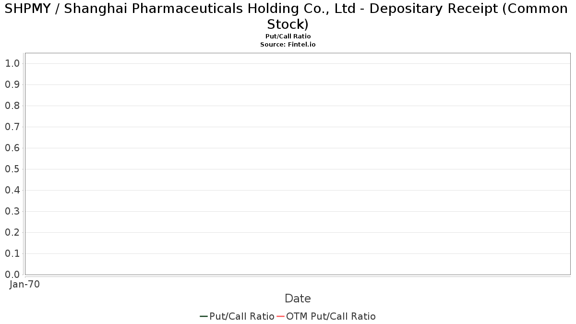Click the 0.3 y-axis tick label
This screenshot has width=576, height=324.
click(x=12, y=211)
